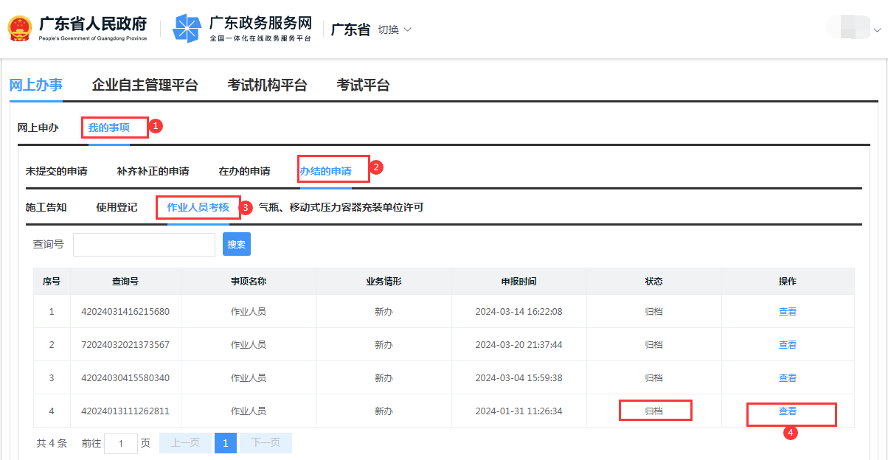The width and height of the screenshot is (888, 460).
Task: Select the 我的事项 tab
Action: pos(109,128)
